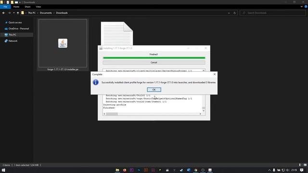Select Network in navigation pane
The image size is (308, 173).
[x=13, y=41]
